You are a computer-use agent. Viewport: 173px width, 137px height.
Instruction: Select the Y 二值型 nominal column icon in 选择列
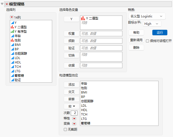12,27
